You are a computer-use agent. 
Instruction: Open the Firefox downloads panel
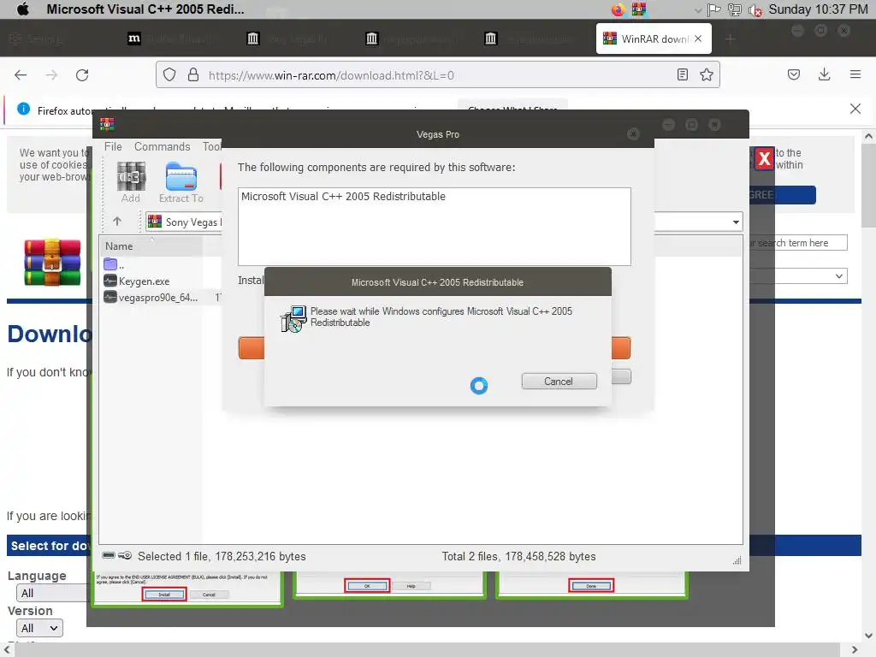tap(824, 75)
